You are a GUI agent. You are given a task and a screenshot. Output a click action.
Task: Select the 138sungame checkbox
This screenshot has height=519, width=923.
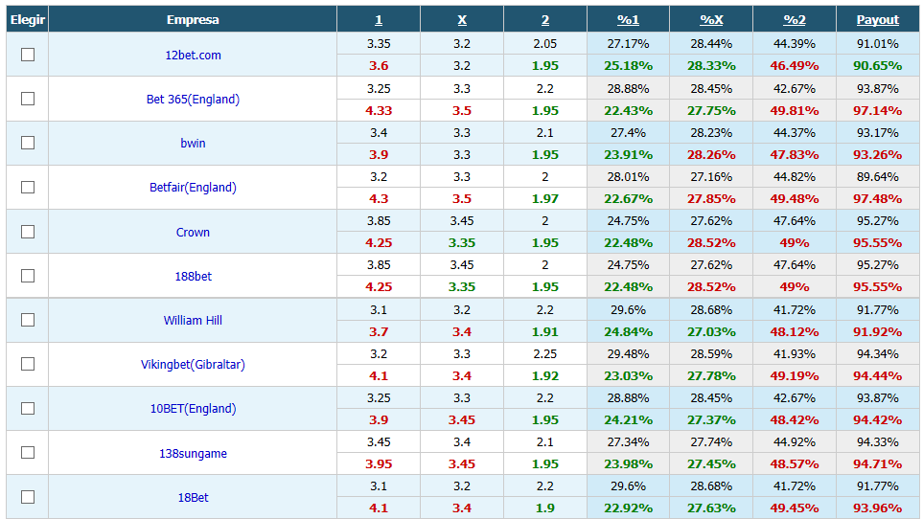pos(28,453)
